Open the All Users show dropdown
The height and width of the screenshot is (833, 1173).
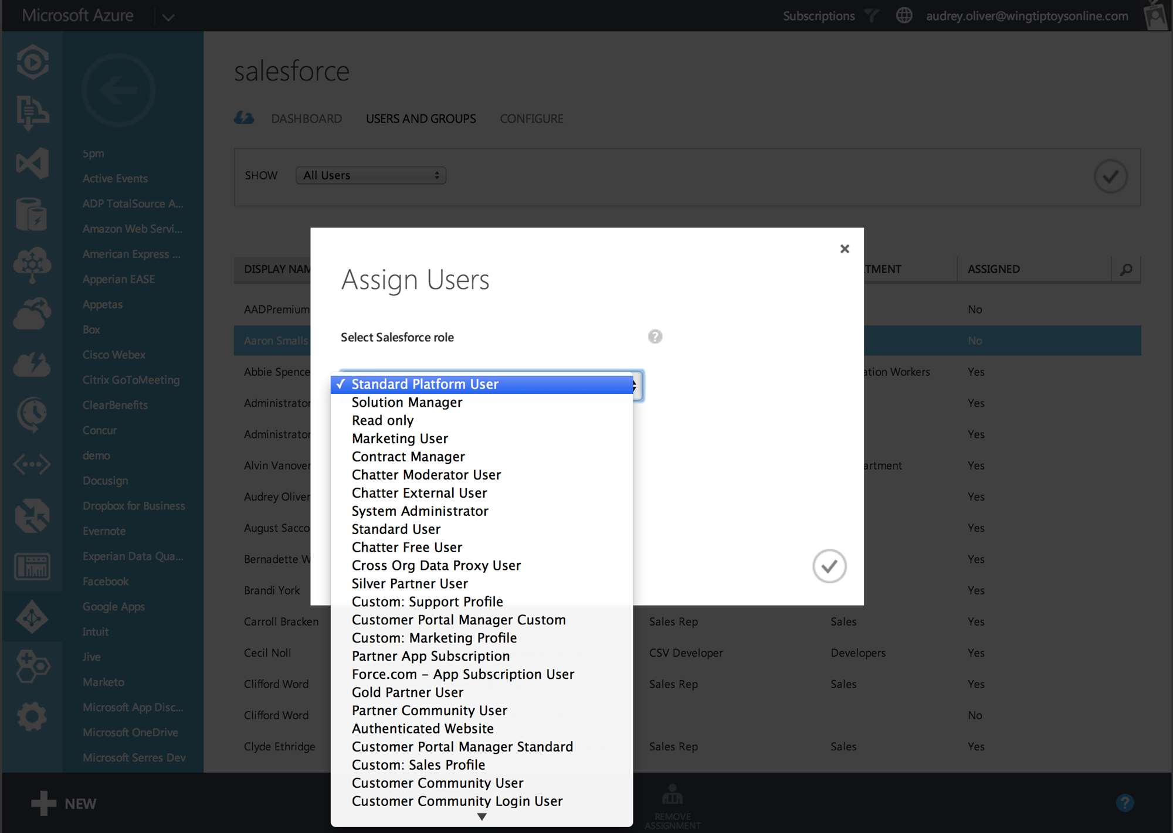coord(371,175)
